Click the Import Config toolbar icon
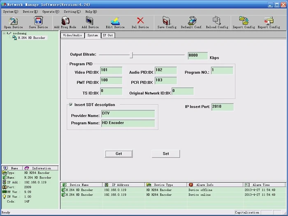 244,21
